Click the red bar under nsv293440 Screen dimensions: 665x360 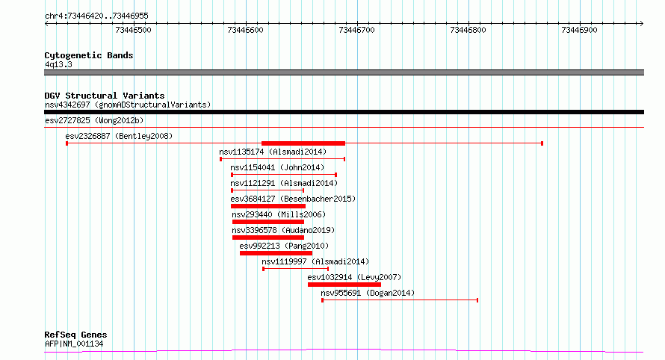click(268, 222)
